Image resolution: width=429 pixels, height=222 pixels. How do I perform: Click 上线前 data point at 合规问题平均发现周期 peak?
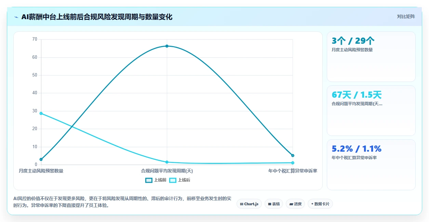167,46
